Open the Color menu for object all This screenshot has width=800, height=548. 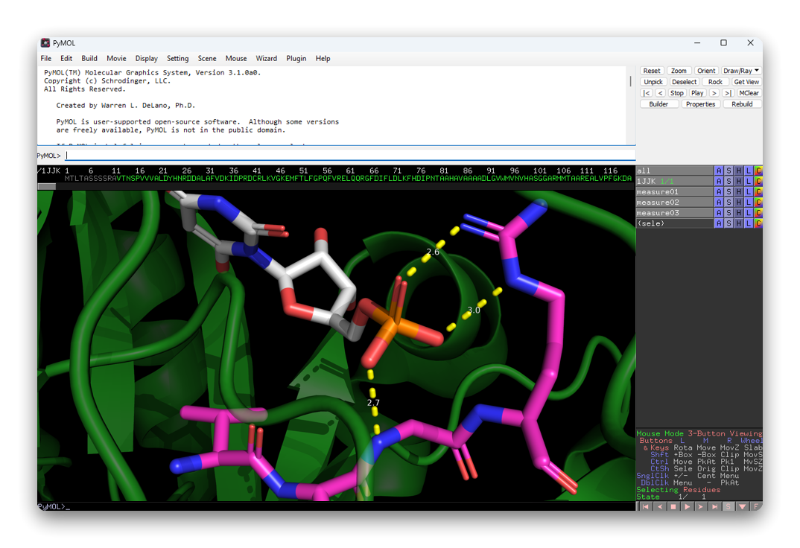758,171
